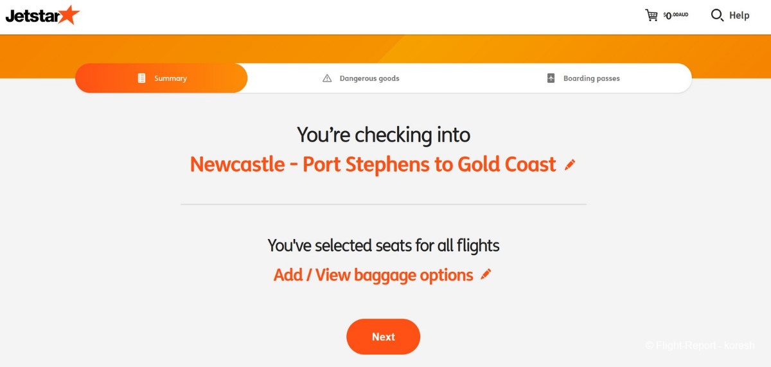
Task: Click the magnifier icon beside Help
Action: point(717,15)
